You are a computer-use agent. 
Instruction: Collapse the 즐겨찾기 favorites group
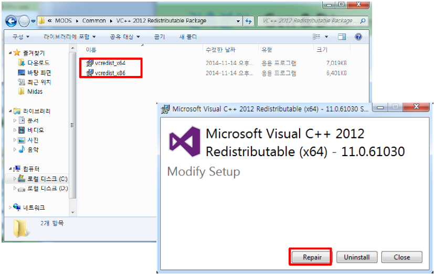(x=10, y=53)
